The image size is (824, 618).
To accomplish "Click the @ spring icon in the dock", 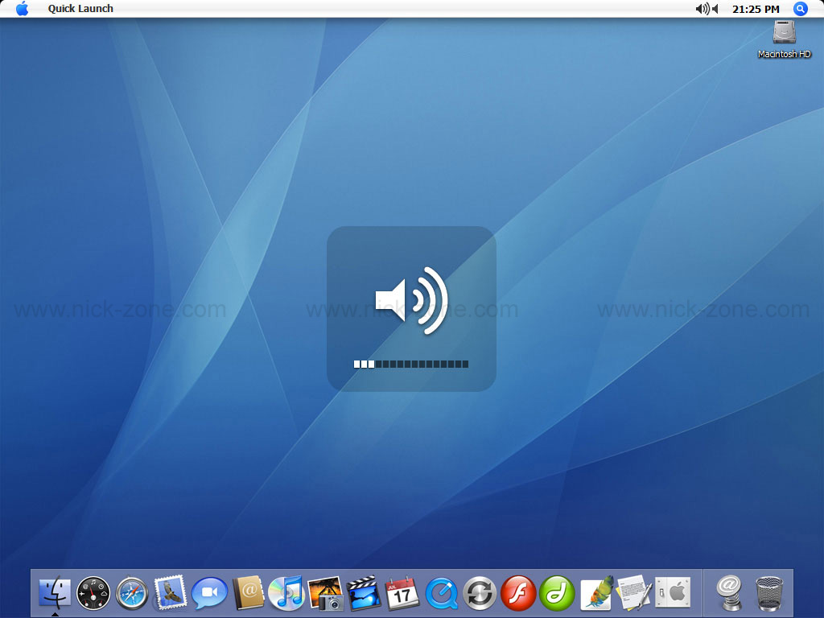I will coord(729,593).
